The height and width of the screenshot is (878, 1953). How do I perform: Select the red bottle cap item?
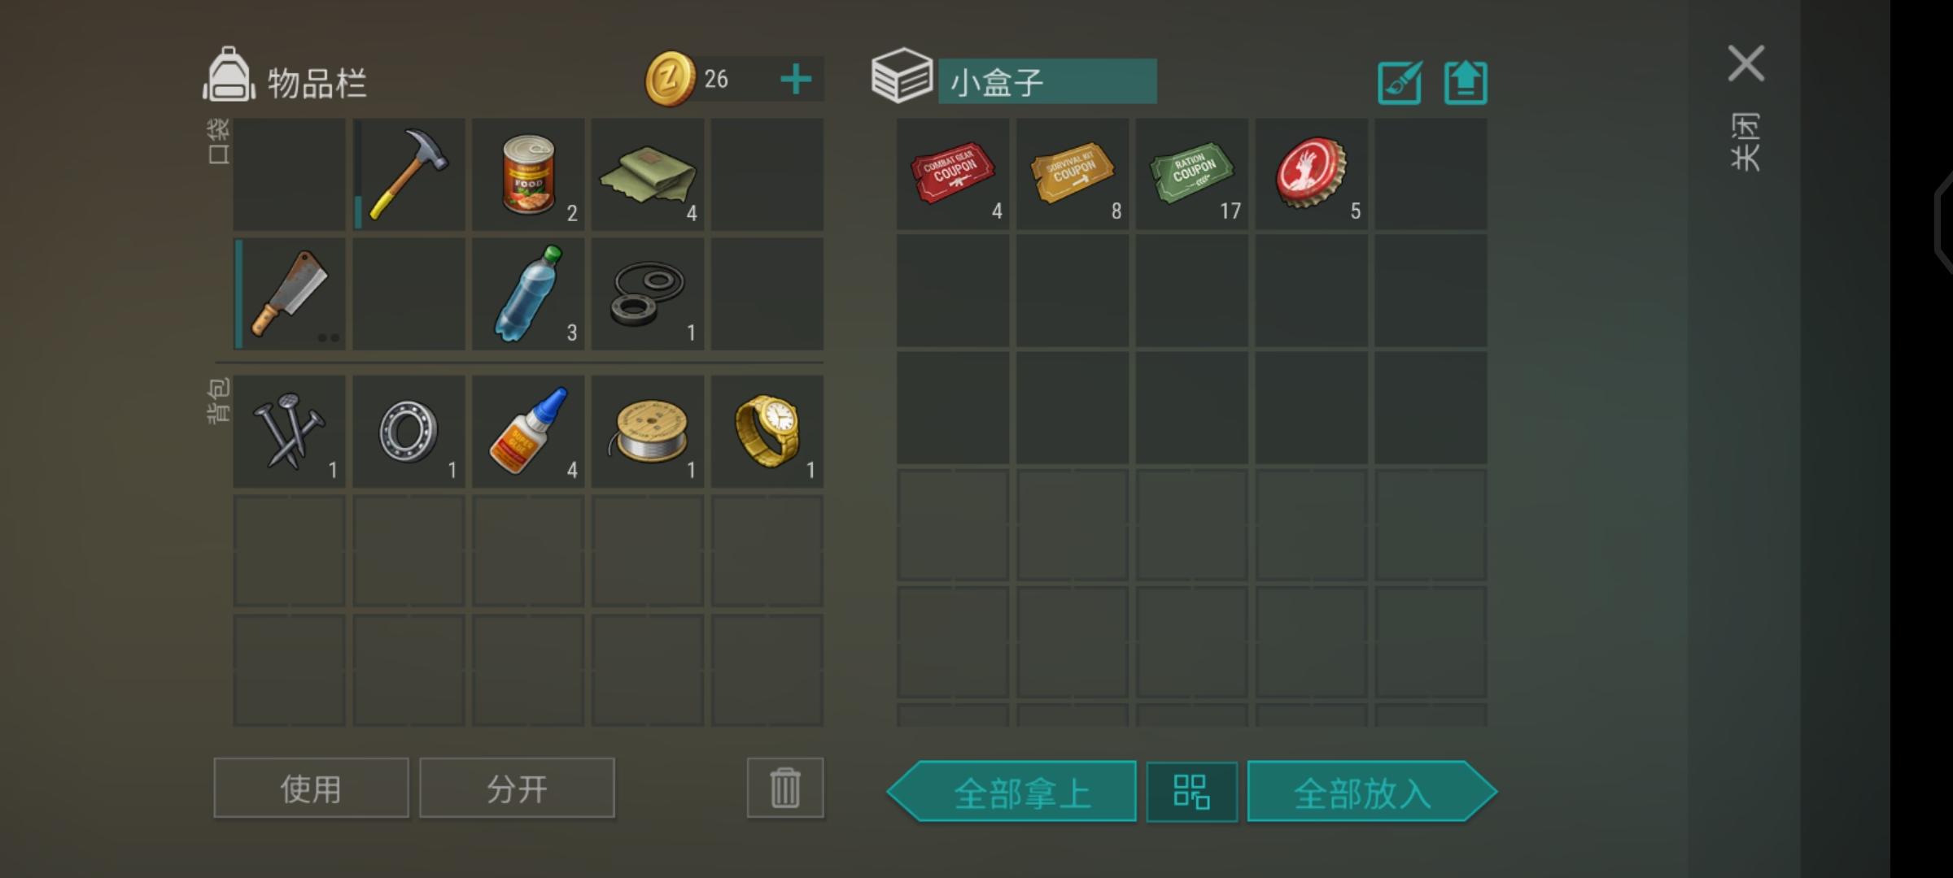click(1311, 174)
